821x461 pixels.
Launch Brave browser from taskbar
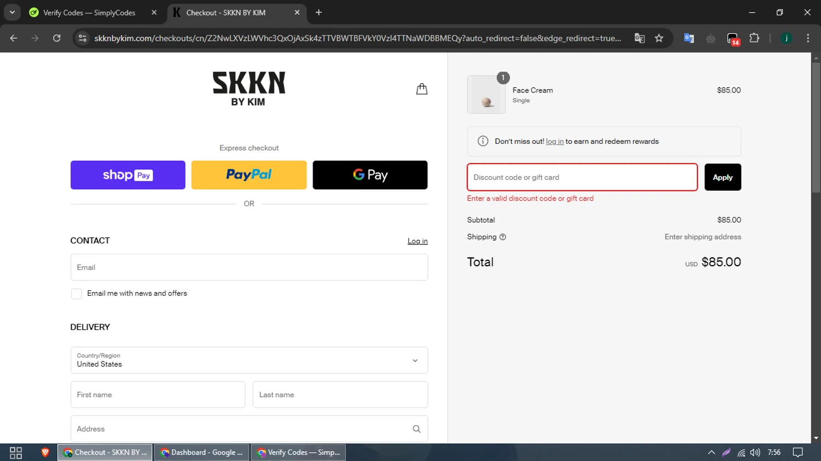tap(45, 453)
